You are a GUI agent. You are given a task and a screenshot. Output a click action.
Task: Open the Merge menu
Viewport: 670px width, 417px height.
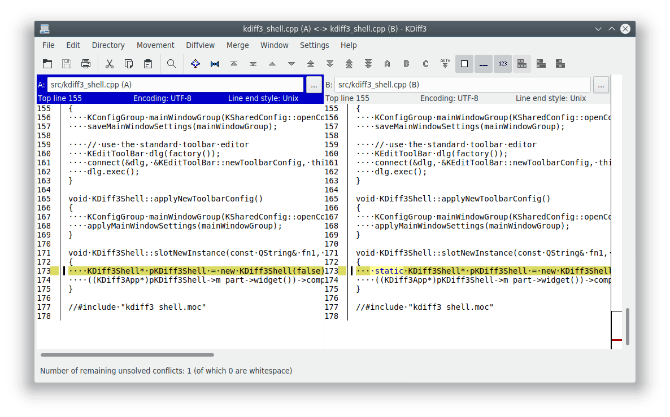pos(237,45)
